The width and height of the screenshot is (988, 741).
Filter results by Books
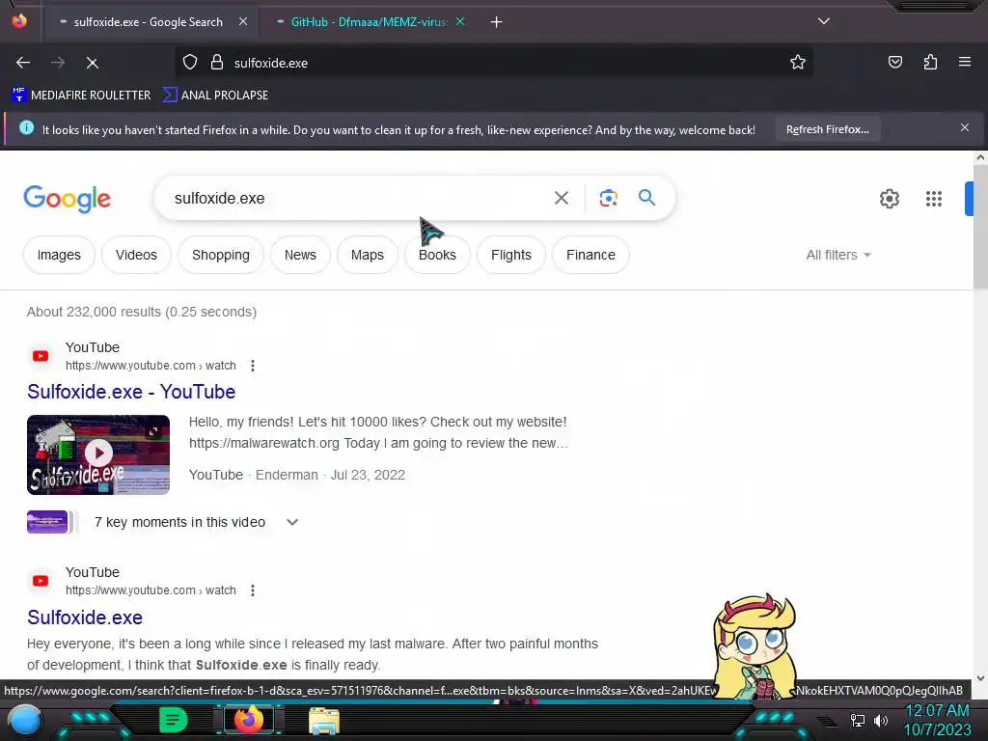tap(437, 255)
